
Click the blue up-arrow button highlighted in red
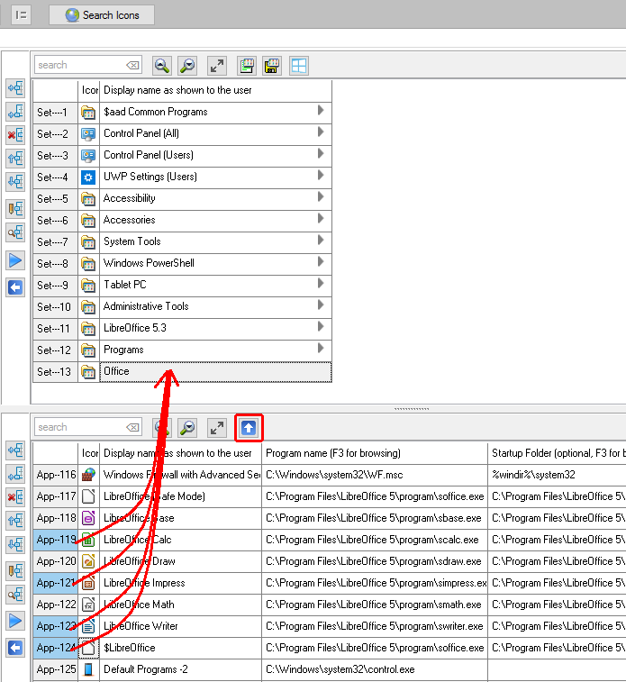click(249, 427)
